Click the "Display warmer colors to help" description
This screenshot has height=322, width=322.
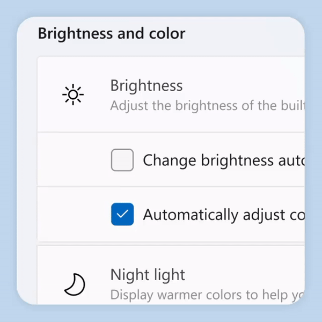pos(207,295)
